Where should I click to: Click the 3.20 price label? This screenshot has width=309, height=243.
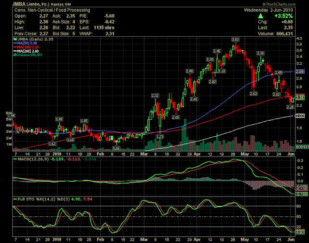[x=210, y=59]
